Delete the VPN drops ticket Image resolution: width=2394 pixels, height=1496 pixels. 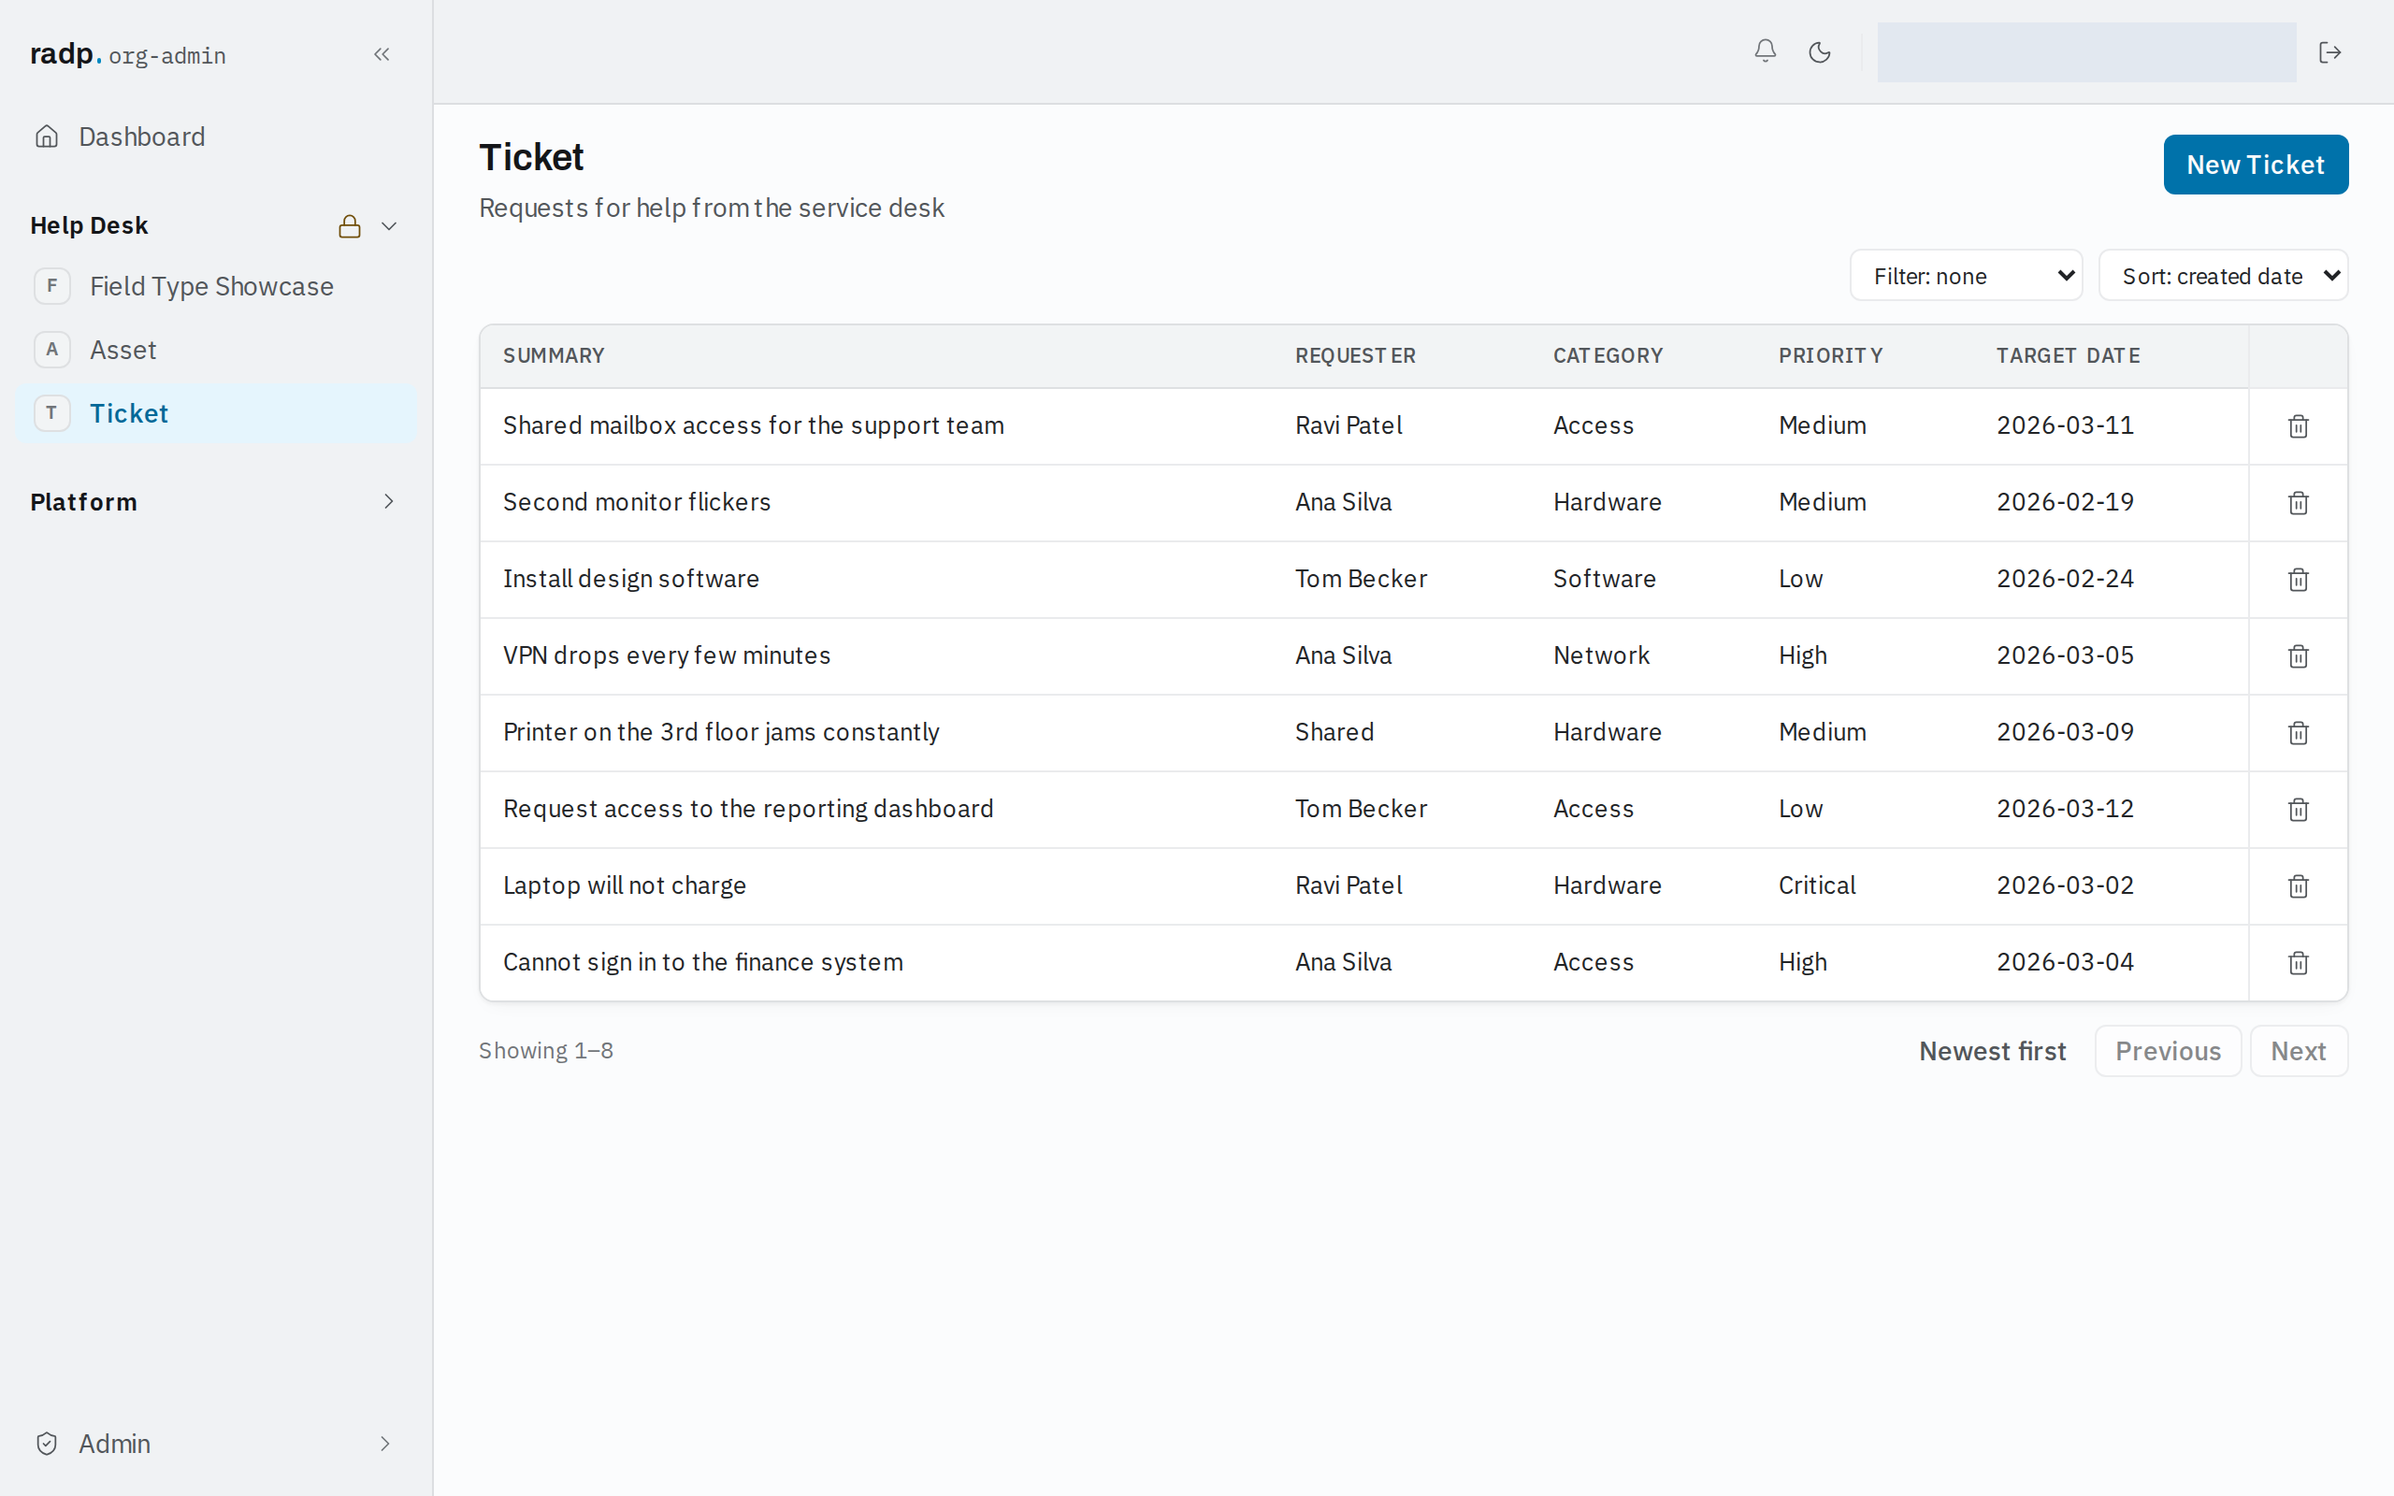tap(2298, 656)
